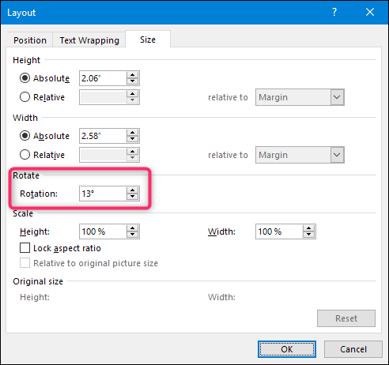Close the Layout dialog
The image size is (389, 365).
(370, 12)
